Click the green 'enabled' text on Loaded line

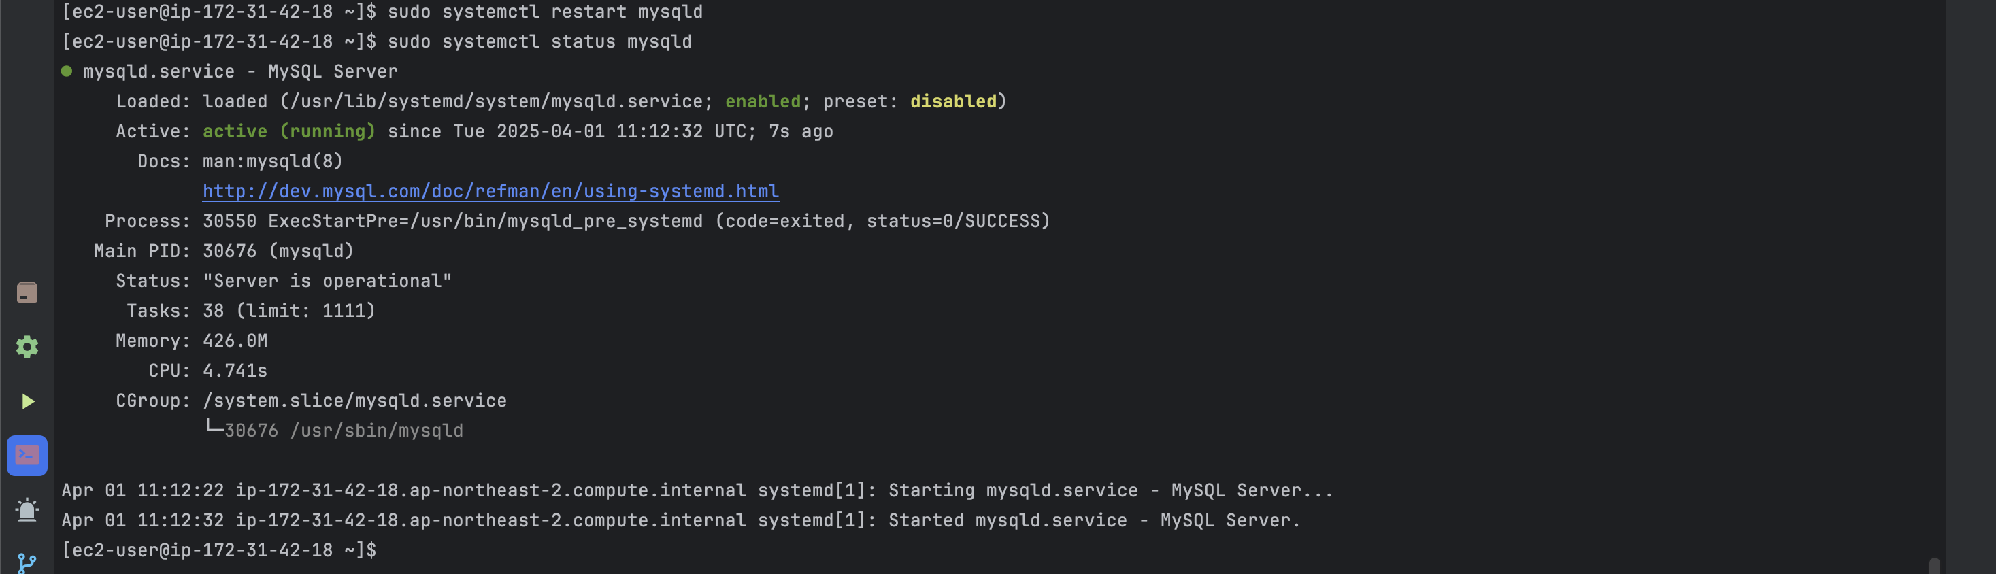[763, 101]
